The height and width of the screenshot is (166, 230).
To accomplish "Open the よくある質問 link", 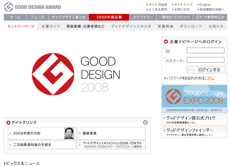I will point(157,9).
